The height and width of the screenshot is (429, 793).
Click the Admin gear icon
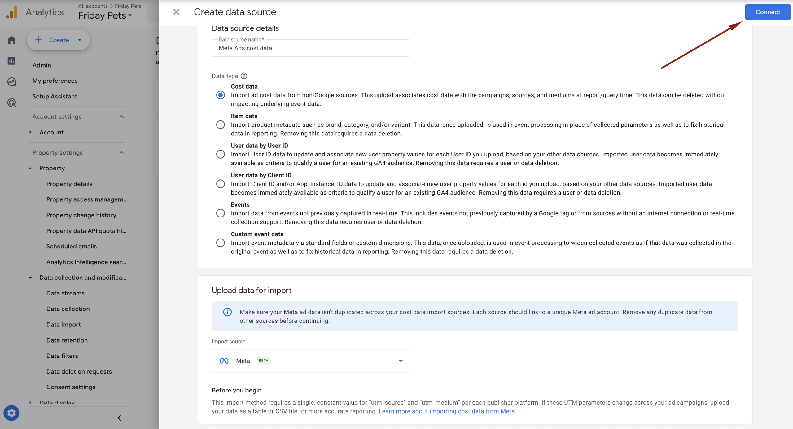(11, 413)
